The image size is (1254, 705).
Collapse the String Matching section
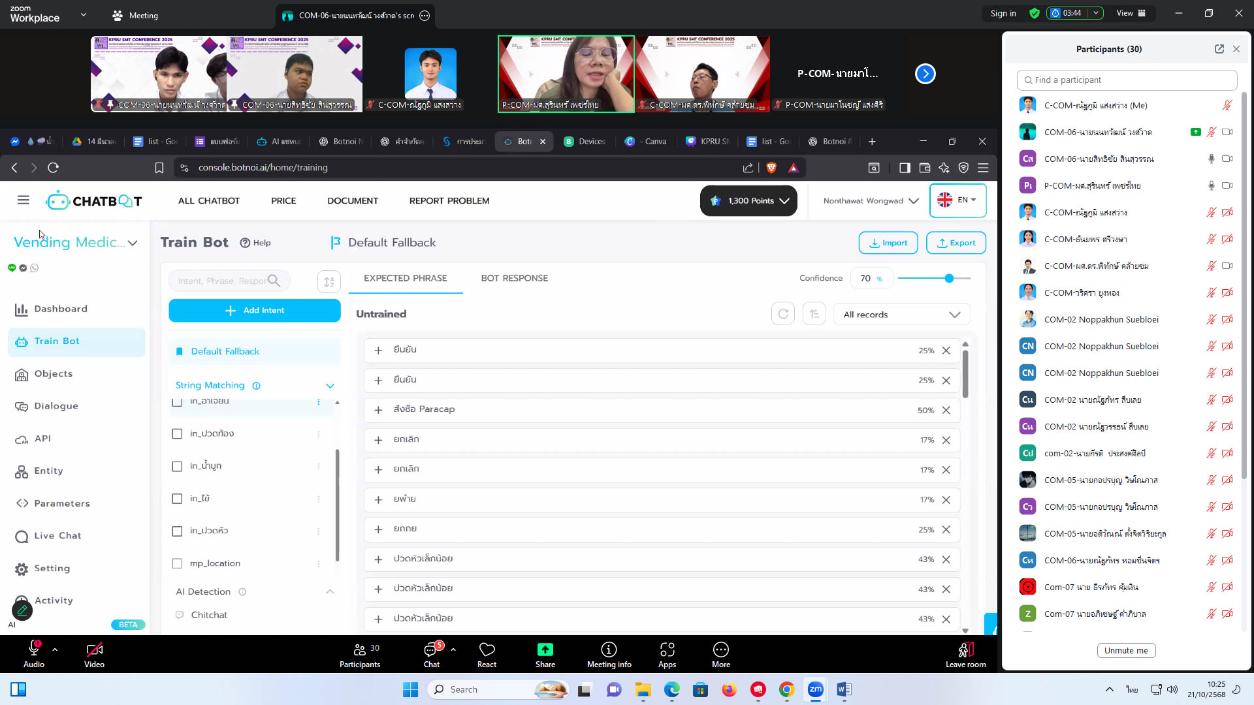(330, 386)
